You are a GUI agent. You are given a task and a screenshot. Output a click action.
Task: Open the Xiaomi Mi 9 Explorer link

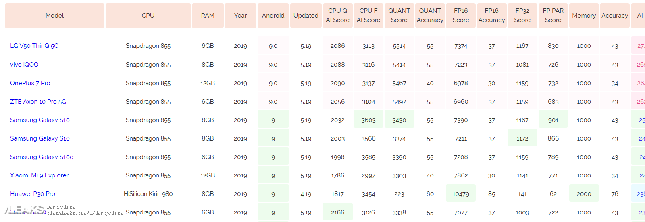pos(39,175)
